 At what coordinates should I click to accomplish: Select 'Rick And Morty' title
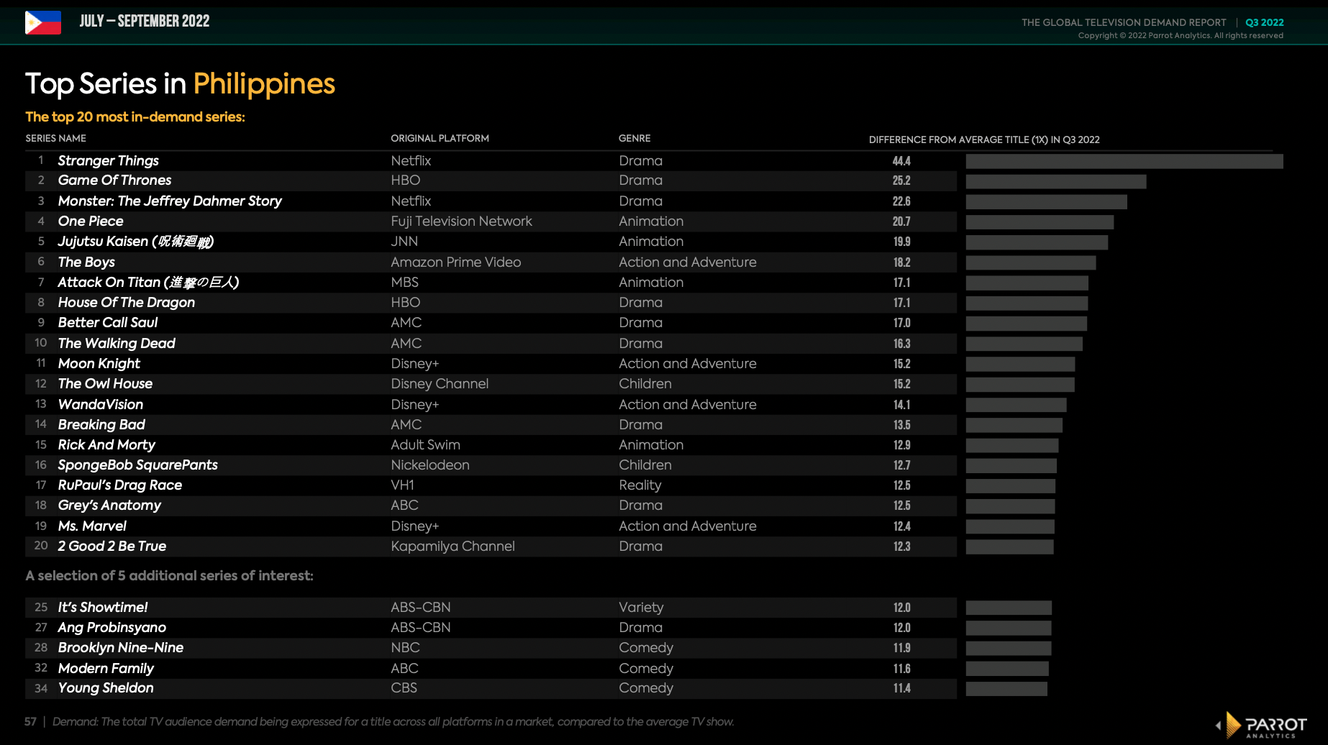[x=106, y=445]
